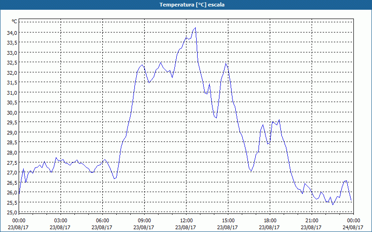
Task: Click the 15:00 x-axis time
Action: pos(228,221)
